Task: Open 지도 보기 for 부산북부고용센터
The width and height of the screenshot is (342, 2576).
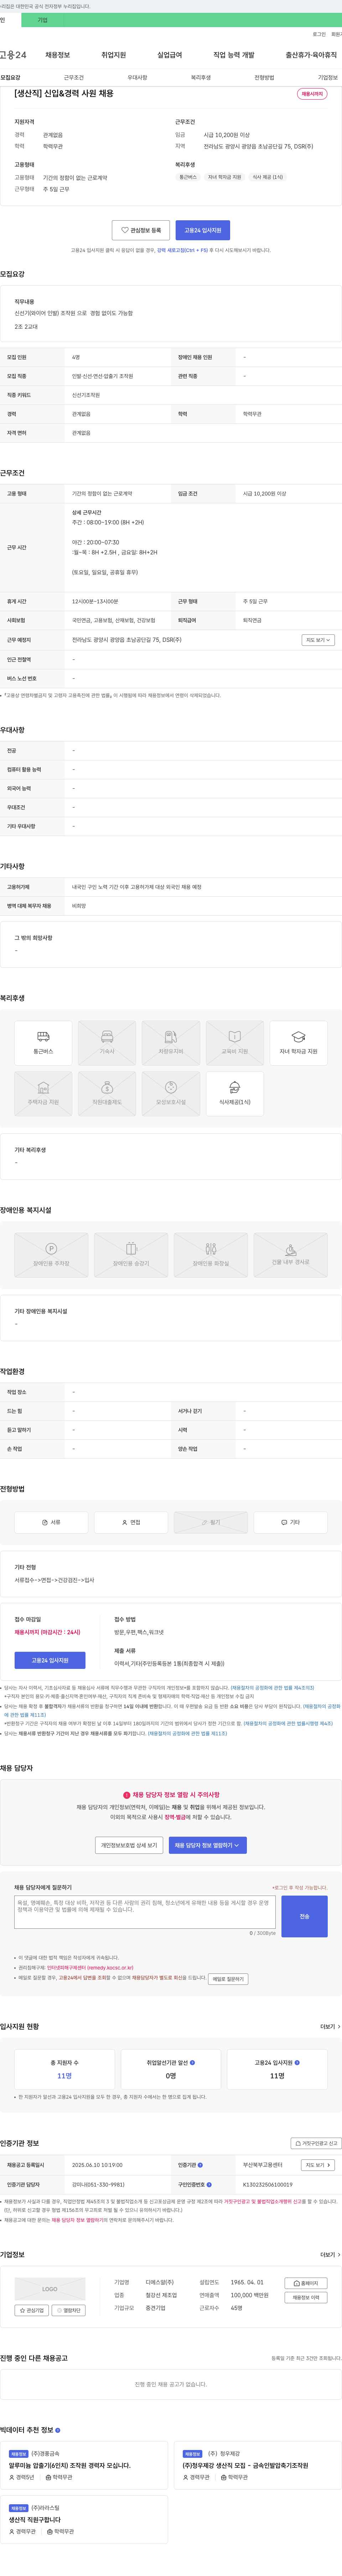Action: [318, 2165]
